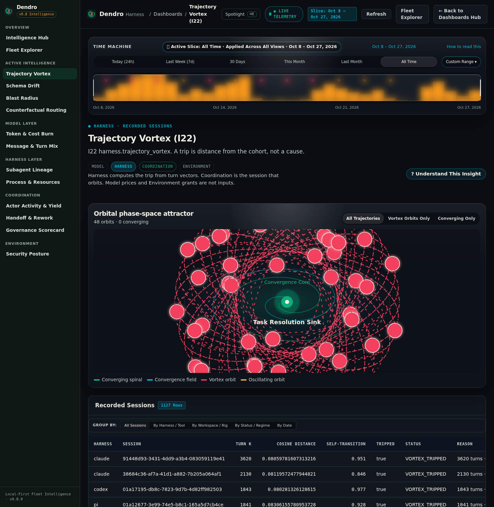Open the Custom Range dropdown
The height and width of the screenshot is (507, 494).
[x=461, y=62]
